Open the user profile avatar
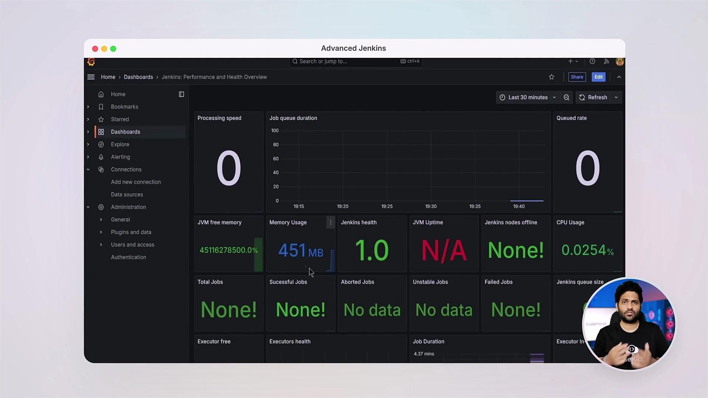Image resolution: width=708 pixels, height=398 pixels. [620, 62]
